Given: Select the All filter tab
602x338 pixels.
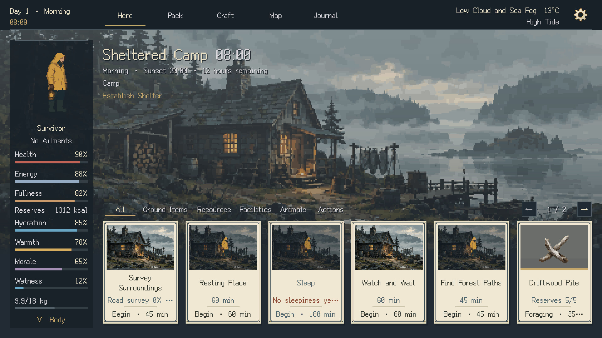Looking at the screenshot, I should (120, 210).
